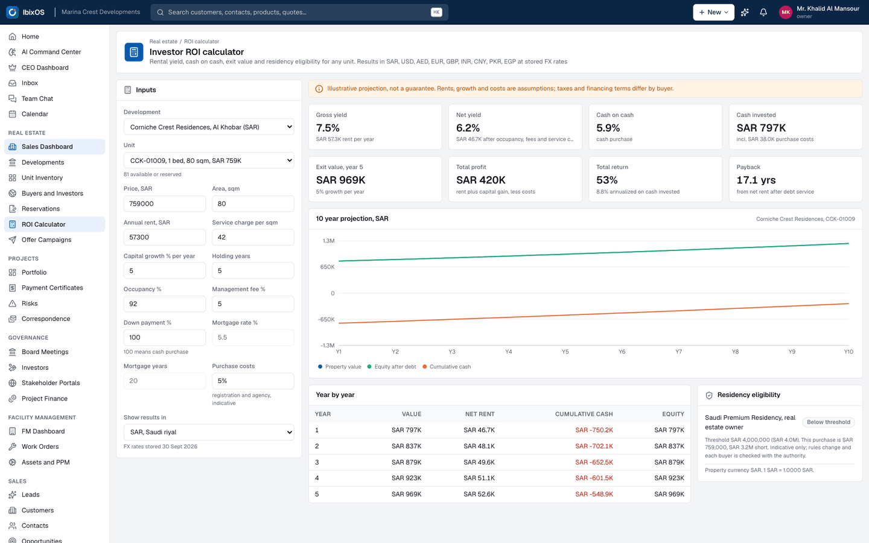This screenshot has width=869, height=543.
Task: Click the Unit Inventory icon
Action: tap(13, 178)
